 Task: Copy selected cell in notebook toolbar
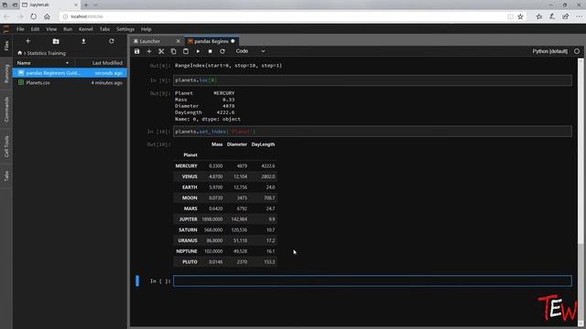(x=173, y=51)
